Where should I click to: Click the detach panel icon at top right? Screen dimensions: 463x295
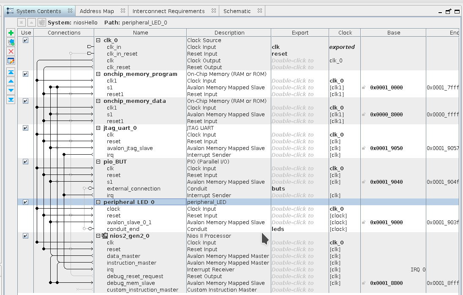(x=449, y=11)
